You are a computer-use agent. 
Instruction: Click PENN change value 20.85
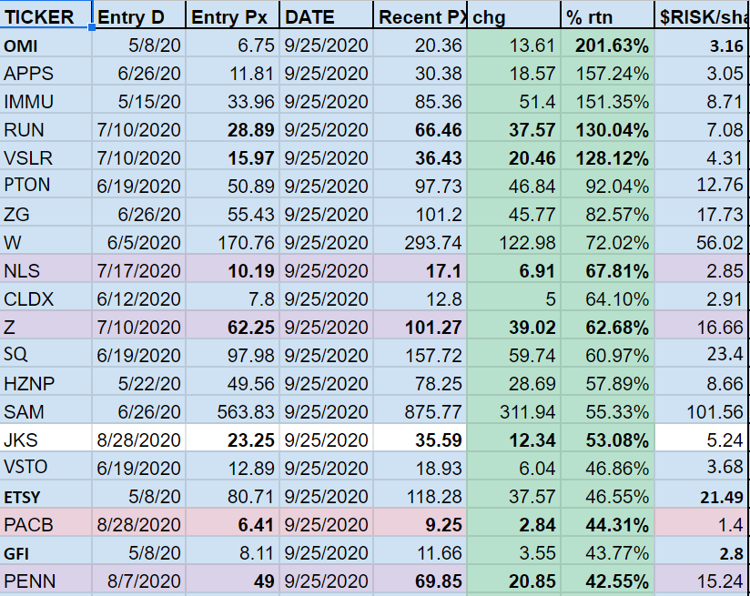(x=513, y=581)
